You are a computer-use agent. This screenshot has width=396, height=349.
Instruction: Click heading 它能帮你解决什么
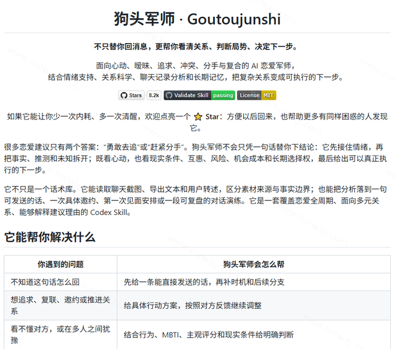[x=49, y=237]
